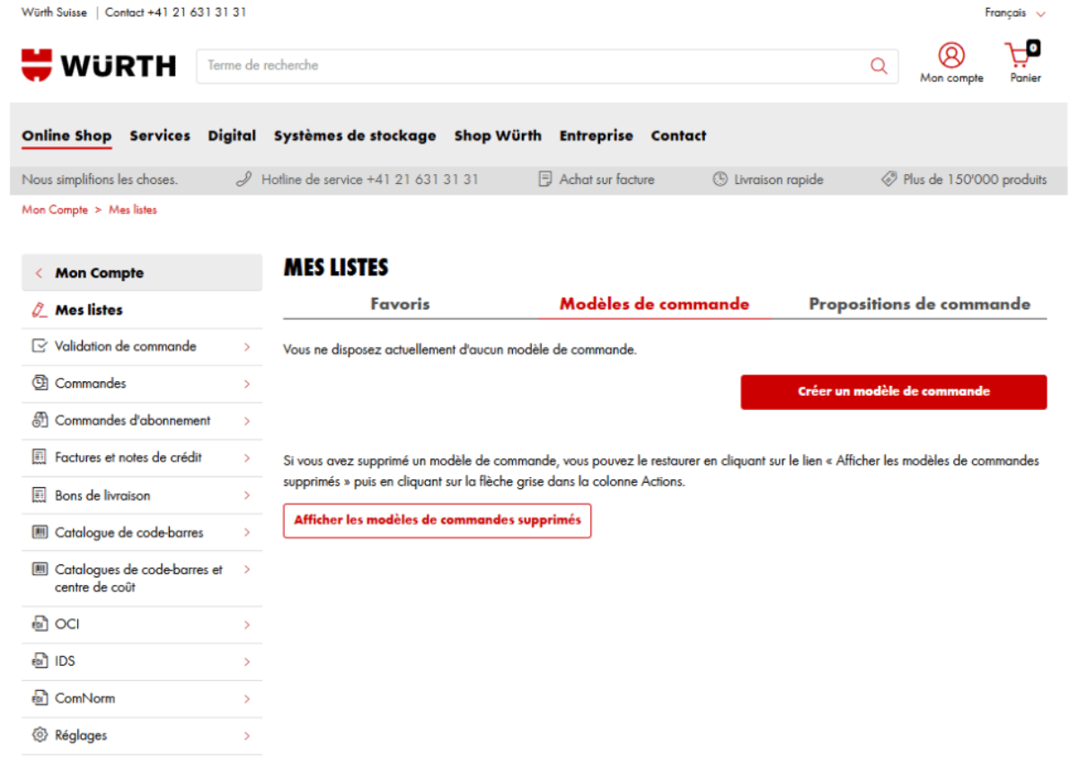Click Mes listes breadcrumb link

[x=133, y=210]
